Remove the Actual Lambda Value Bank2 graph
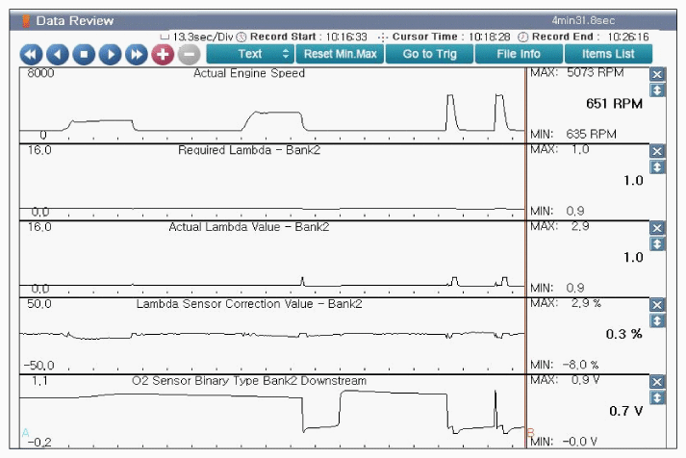686x458 pixels. pos(657,228)
